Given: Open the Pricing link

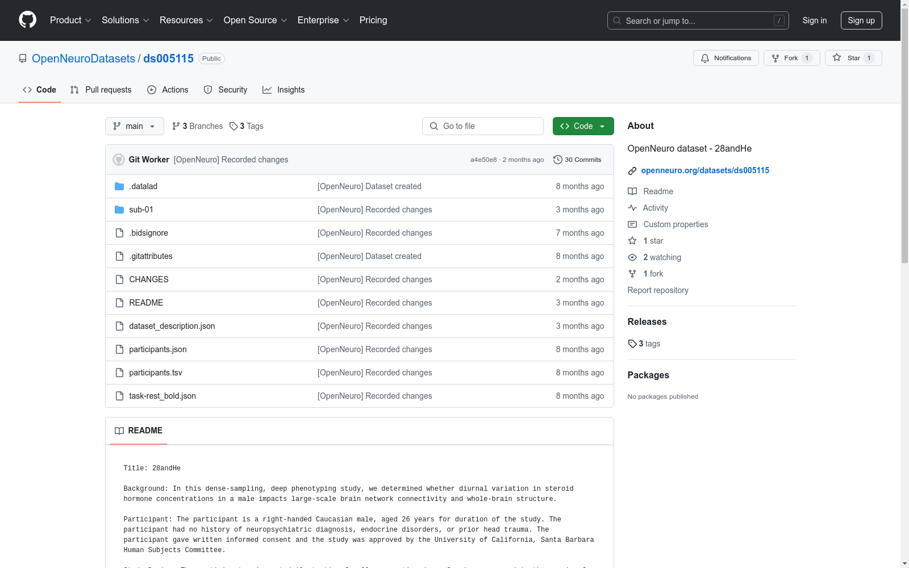Looking at the screenshot, I should click(x=373, y=20).
